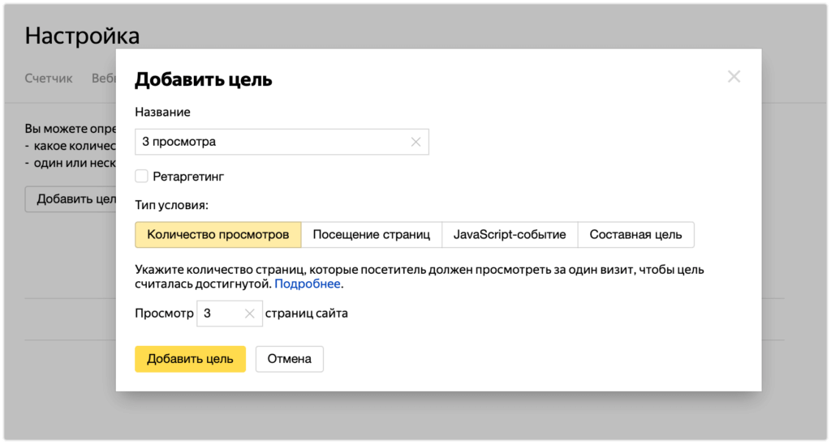Click the yellow Добавить цель submit button
Screen dimensions: 831x444
[x=190, y=359]
